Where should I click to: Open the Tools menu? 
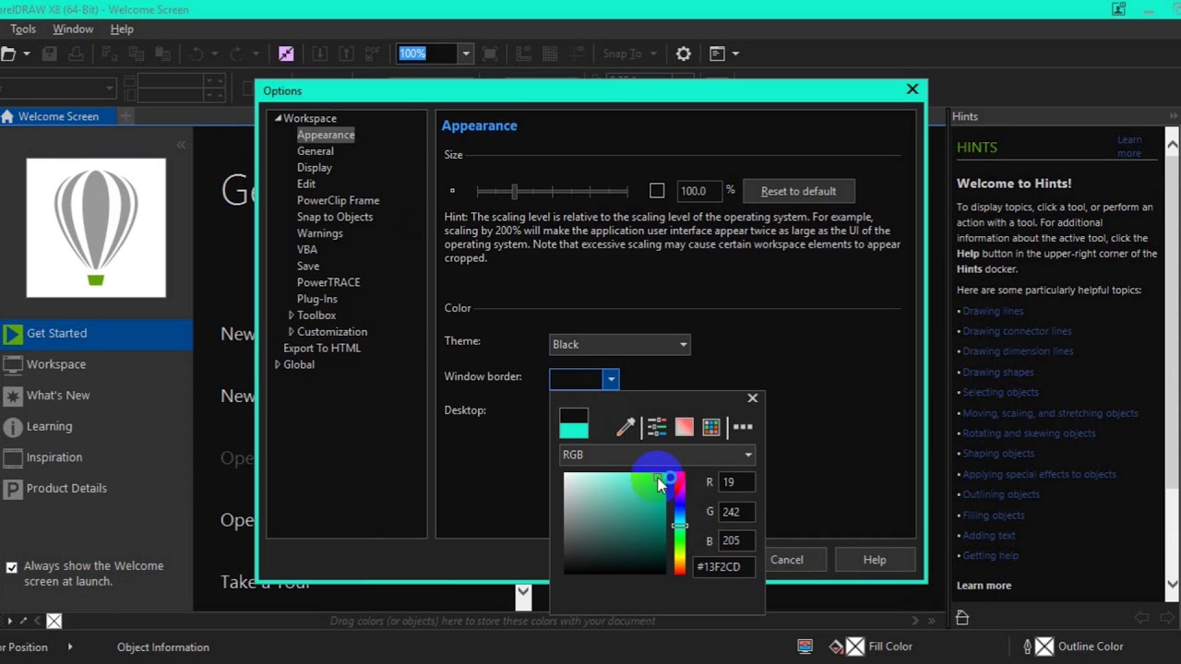tap(23, 29)
